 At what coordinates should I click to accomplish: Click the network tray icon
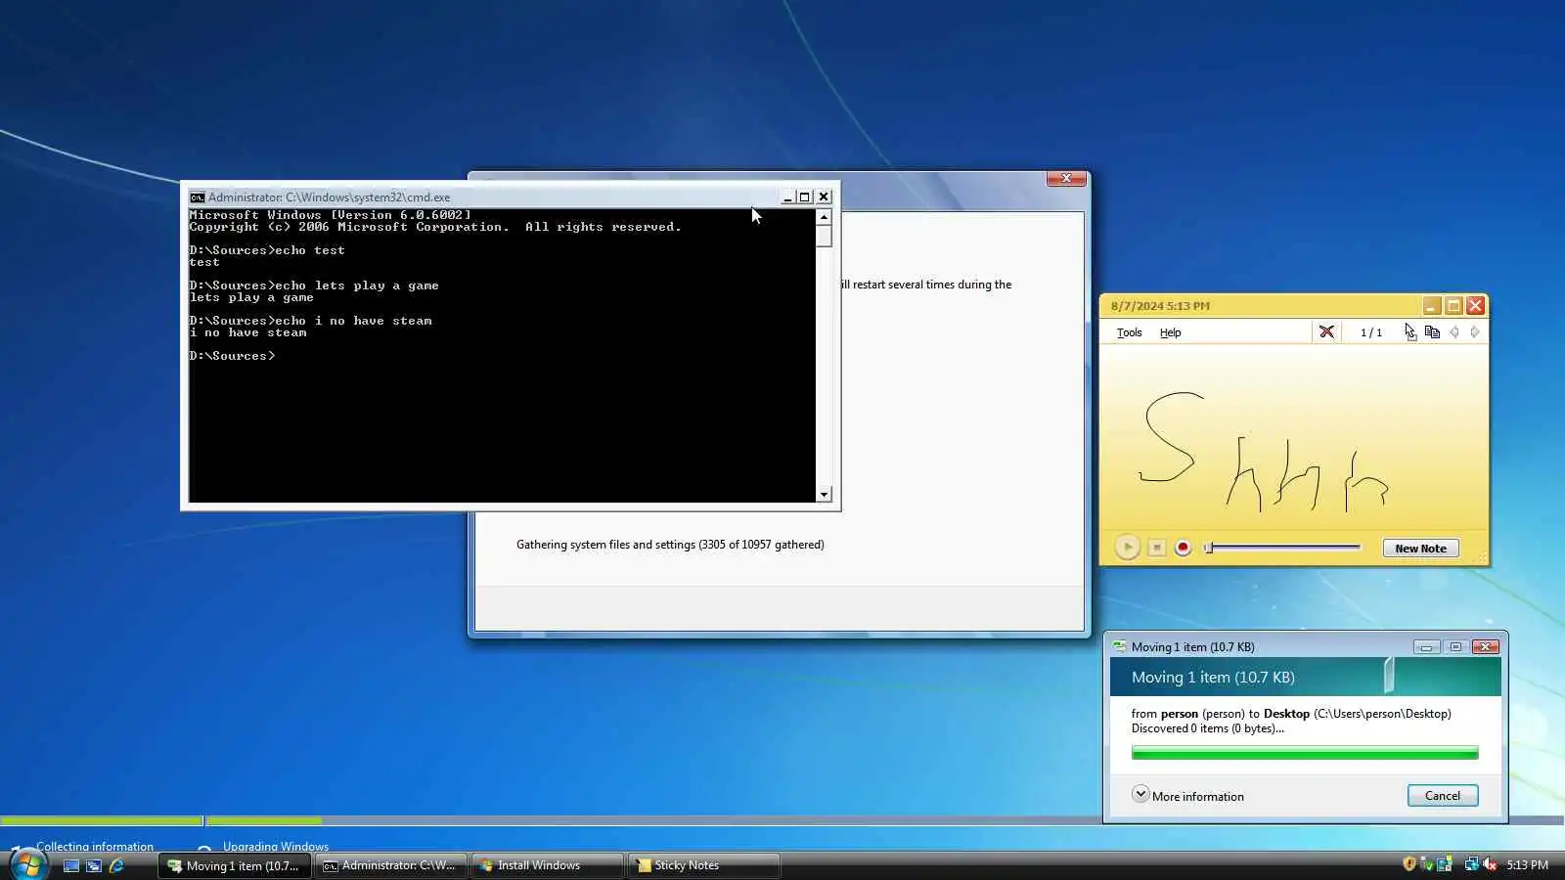click(1471, 864)
